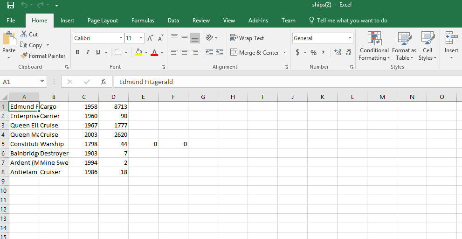Select Bottom Align in Alignment group
462x239 pixels.
point(195,38)
